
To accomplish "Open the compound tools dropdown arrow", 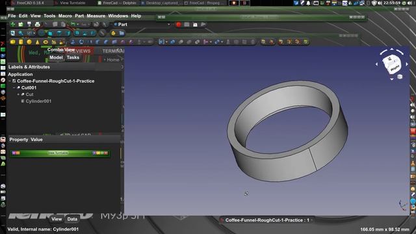I will pyautogui.click(x=166, y=42).
